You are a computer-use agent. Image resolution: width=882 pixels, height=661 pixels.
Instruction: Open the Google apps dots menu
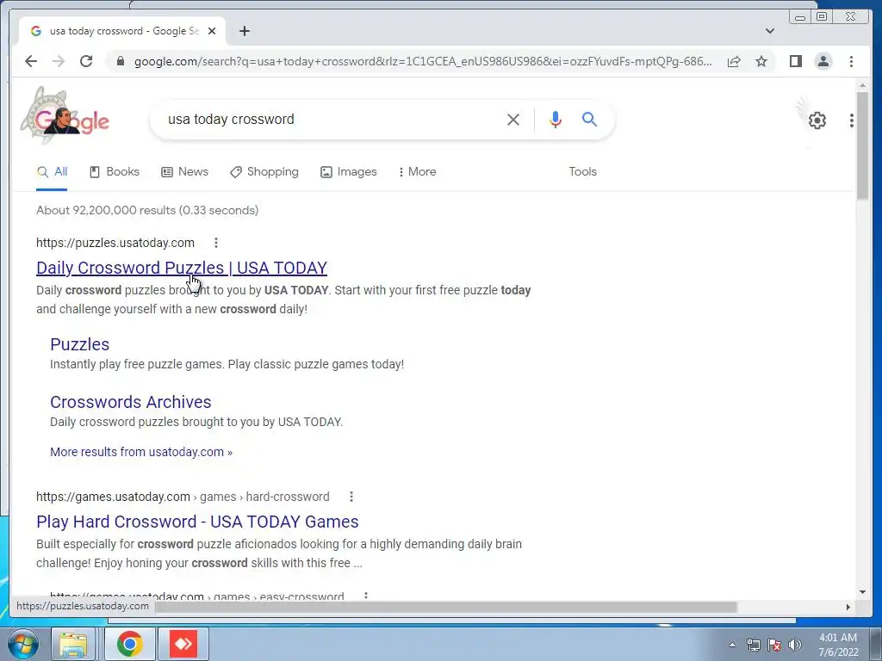click(852, 120)
